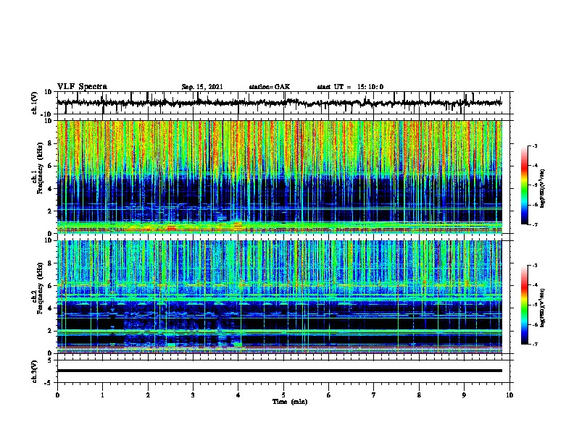
Task: Click the "ch.1(V)" axis label of the top waveform
Action: [x=35, y=103]
